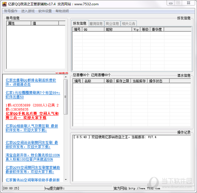This screenshot has width=197, height=193.
Task: Open the 进入游戏 menu
Action: [28, 11]
